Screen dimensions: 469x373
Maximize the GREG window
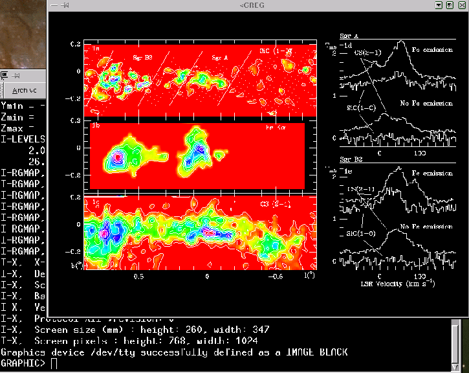pos(450,5)
